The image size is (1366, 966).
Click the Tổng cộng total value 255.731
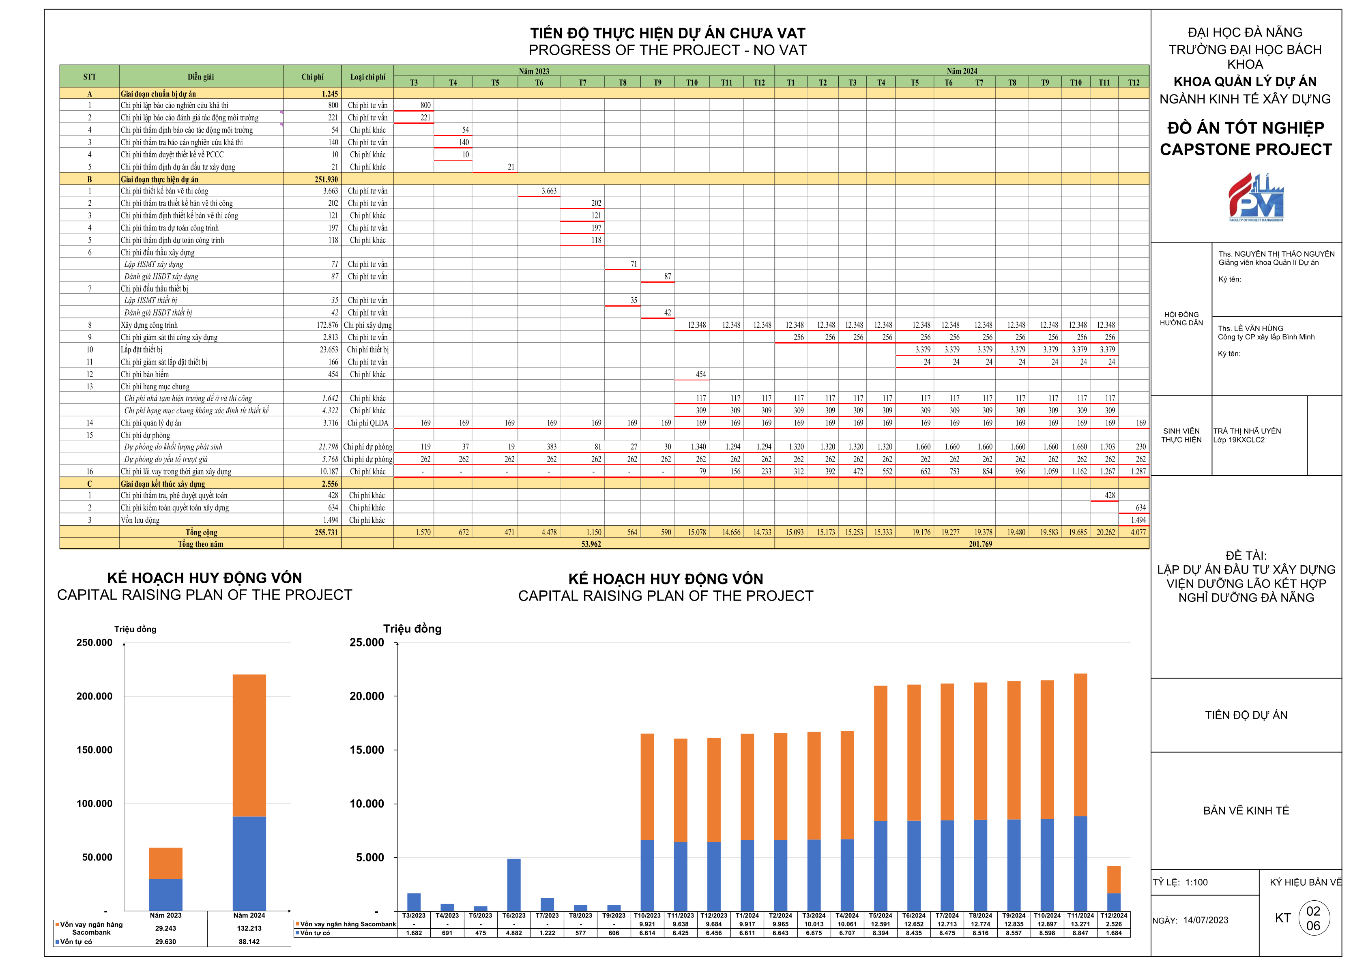(x=326, y=532)
